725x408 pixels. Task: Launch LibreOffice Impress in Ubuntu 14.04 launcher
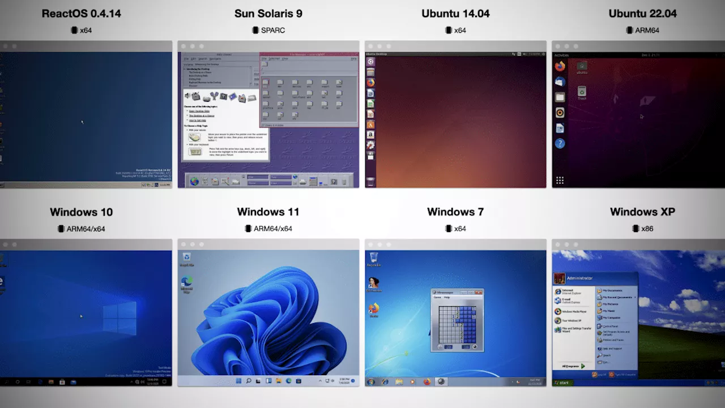[370, 114]
